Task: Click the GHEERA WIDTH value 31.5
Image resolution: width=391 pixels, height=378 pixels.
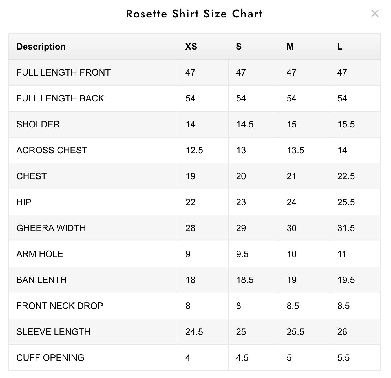Action: [346, 228]
